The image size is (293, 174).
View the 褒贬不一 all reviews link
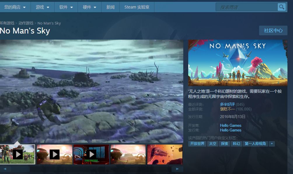point(227,109)
